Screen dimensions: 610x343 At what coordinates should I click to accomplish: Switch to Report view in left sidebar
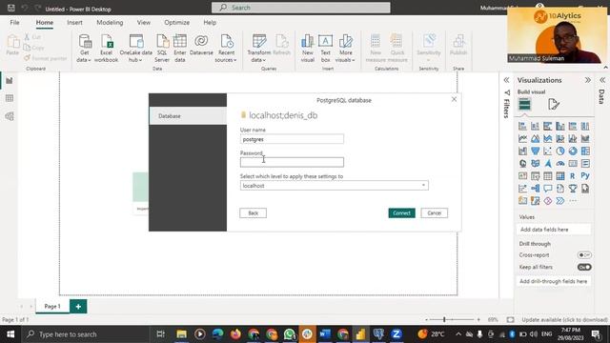click(x=10, y=80)
